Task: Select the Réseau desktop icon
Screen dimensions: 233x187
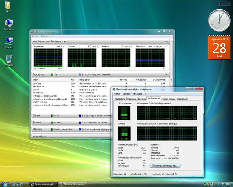Action: pyautogui.click(x=9, y=42)
